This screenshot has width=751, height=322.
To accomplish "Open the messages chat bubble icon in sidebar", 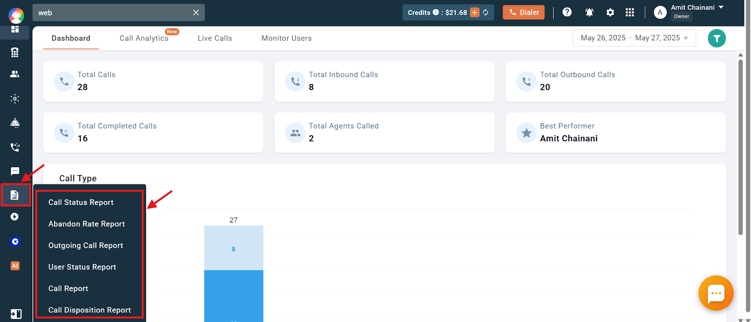I will click(15, 171).
